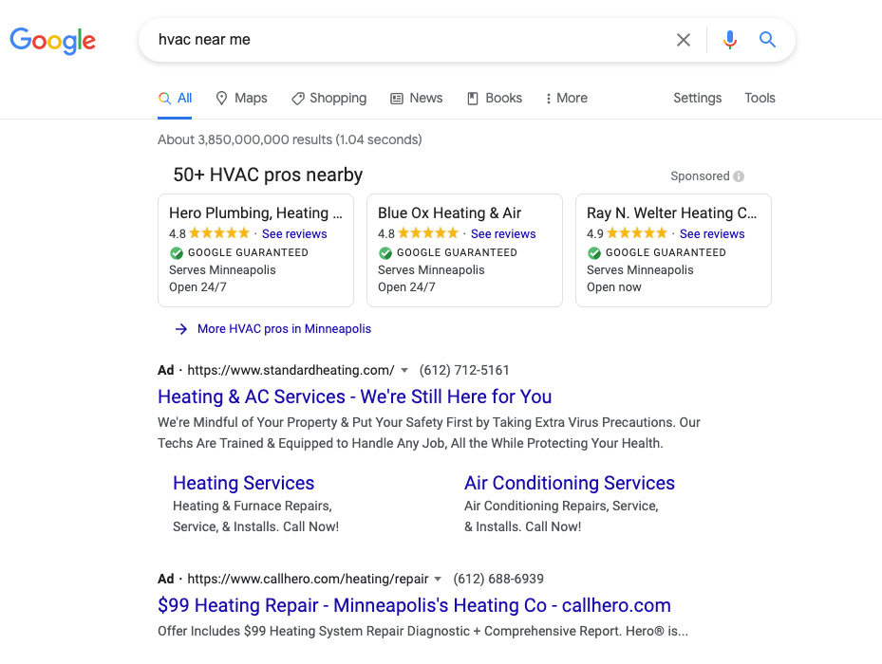882x664 pixels.
Task: Click inside the search input field
Action: pyautogui.click(x=380, y=40)
